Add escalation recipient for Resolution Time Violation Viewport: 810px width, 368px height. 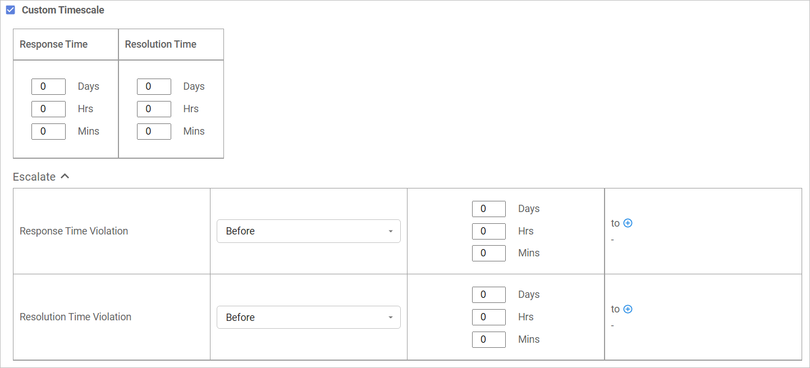point(628,309)
